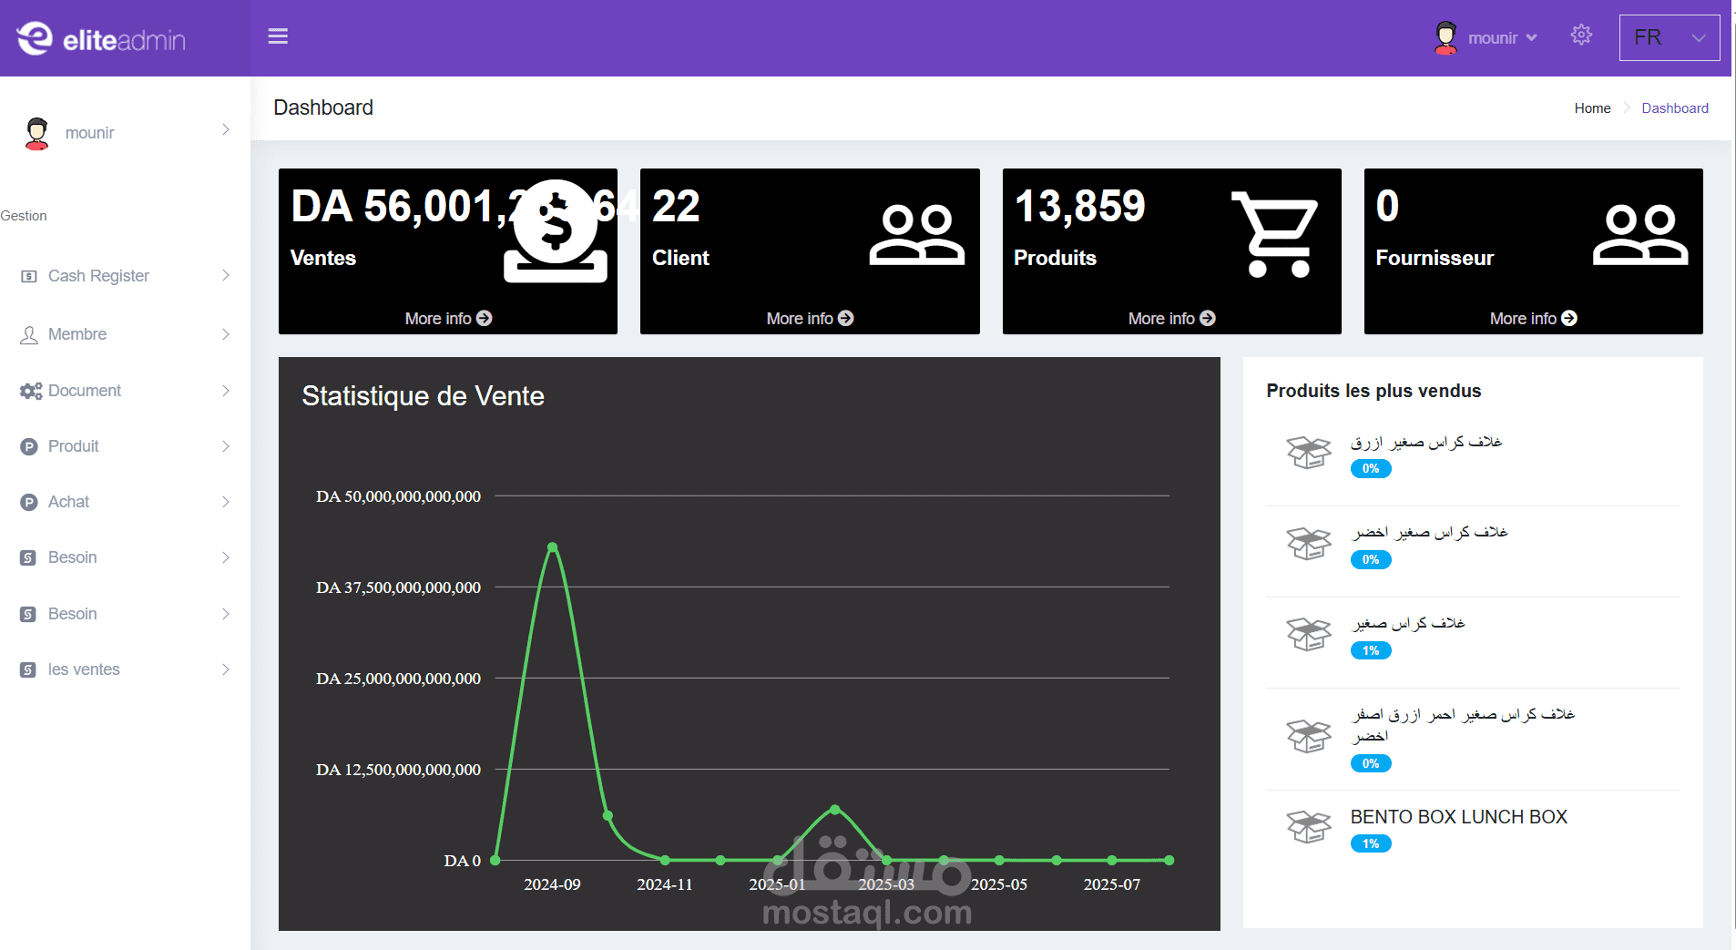Click box icon beside غلاف كراس صغير ازرق
The height and width of the screenshot is (950, 1736).
point(1309,452)
